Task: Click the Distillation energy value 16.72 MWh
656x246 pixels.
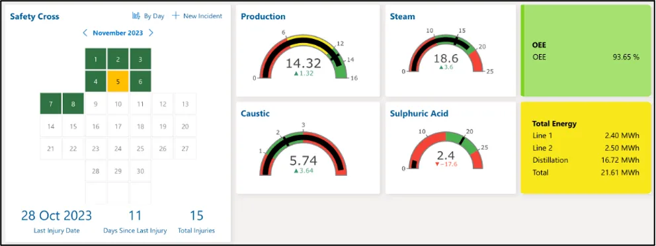Action: [x=620, y=160]
